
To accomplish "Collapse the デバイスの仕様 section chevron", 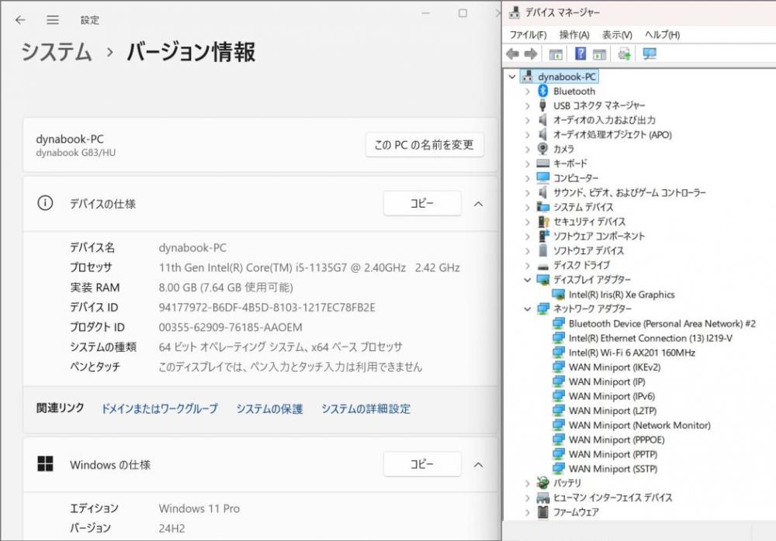I will tap(478, 204).
